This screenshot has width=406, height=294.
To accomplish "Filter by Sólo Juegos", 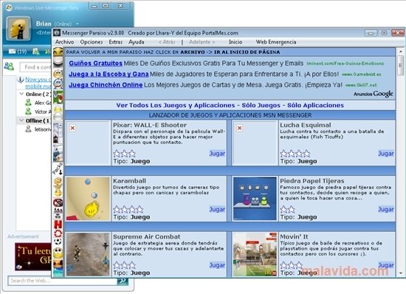I will [x=261, y=106].
